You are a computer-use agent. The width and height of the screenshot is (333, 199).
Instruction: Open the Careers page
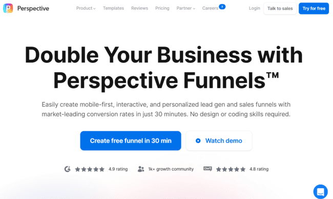[210, 8]
